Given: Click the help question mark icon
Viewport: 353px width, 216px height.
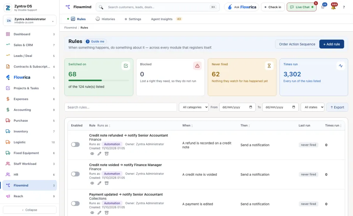Looking at the screenshot, I should click(344, 7).
